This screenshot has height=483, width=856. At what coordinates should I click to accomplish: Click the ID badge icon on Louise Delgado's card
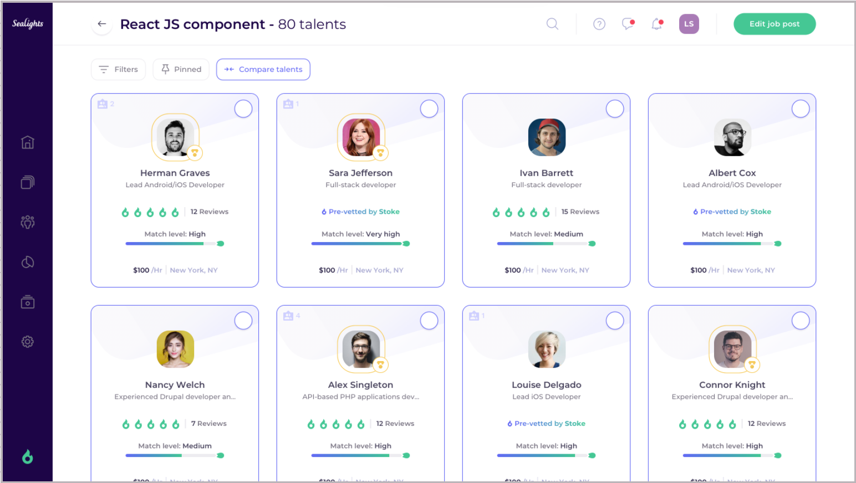[x=474, y=316]
